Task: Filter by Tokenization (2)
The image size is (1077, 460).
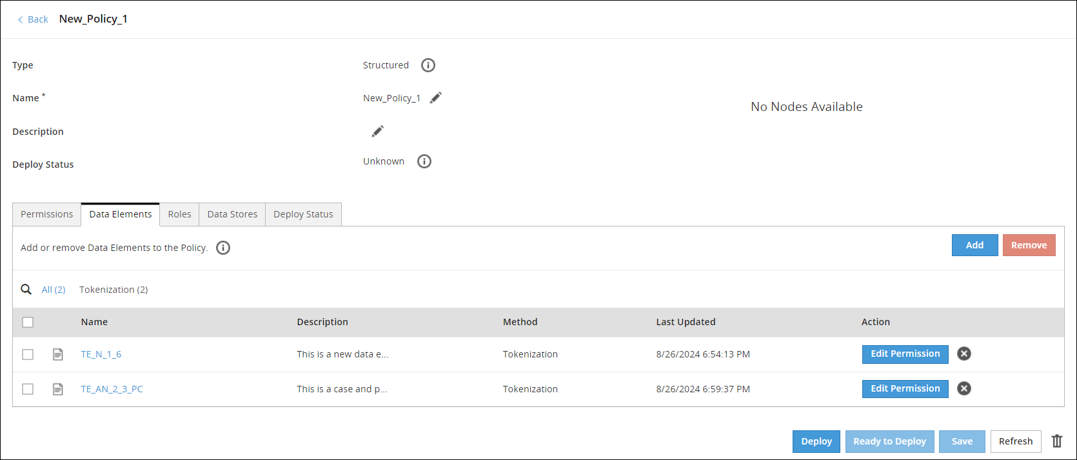Action: [x=114, y=290]
